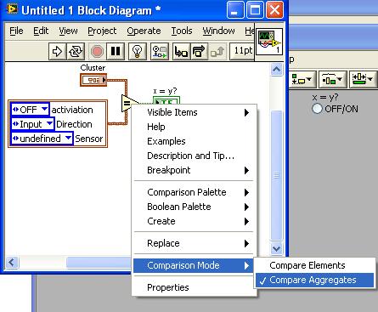Expand Visible Items submenu
This screenshot has height=312, width=378.
(x=195, y=112)
